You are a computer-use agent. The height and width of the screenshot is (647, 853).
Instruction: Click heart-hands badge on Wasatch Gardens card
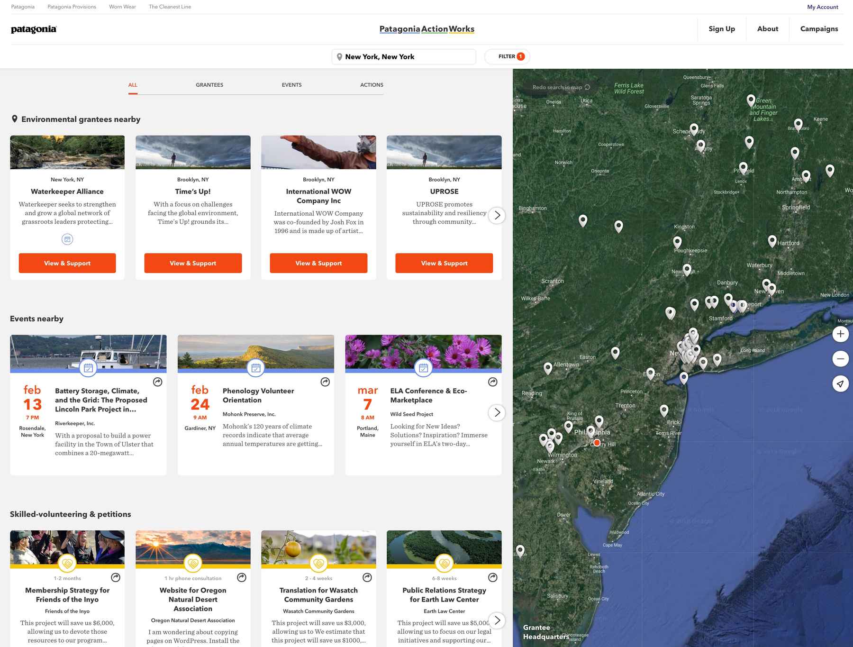click(x=318, y=563)
